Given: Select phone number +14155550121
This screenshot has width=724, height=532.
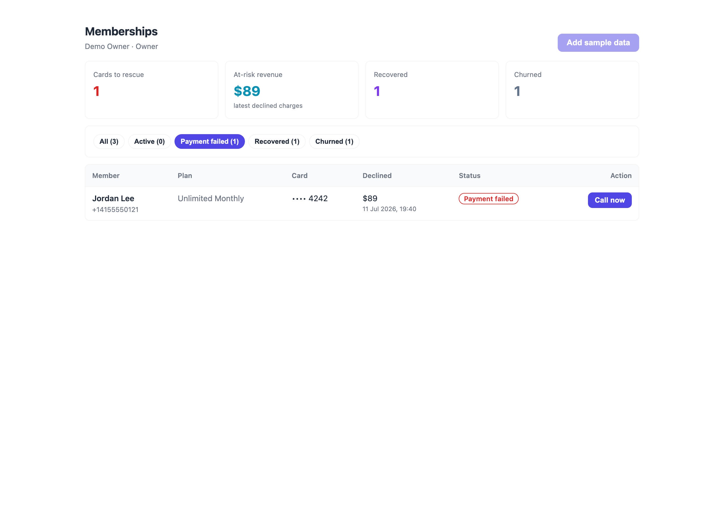Looking at the screenshot, I should 115,210.
